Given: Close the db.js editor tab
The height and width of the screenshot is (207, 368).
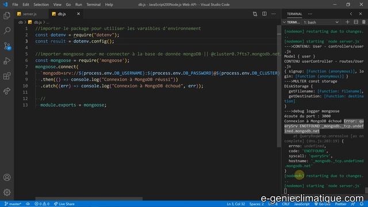Looking at the screenshot, I should point(78,14).
